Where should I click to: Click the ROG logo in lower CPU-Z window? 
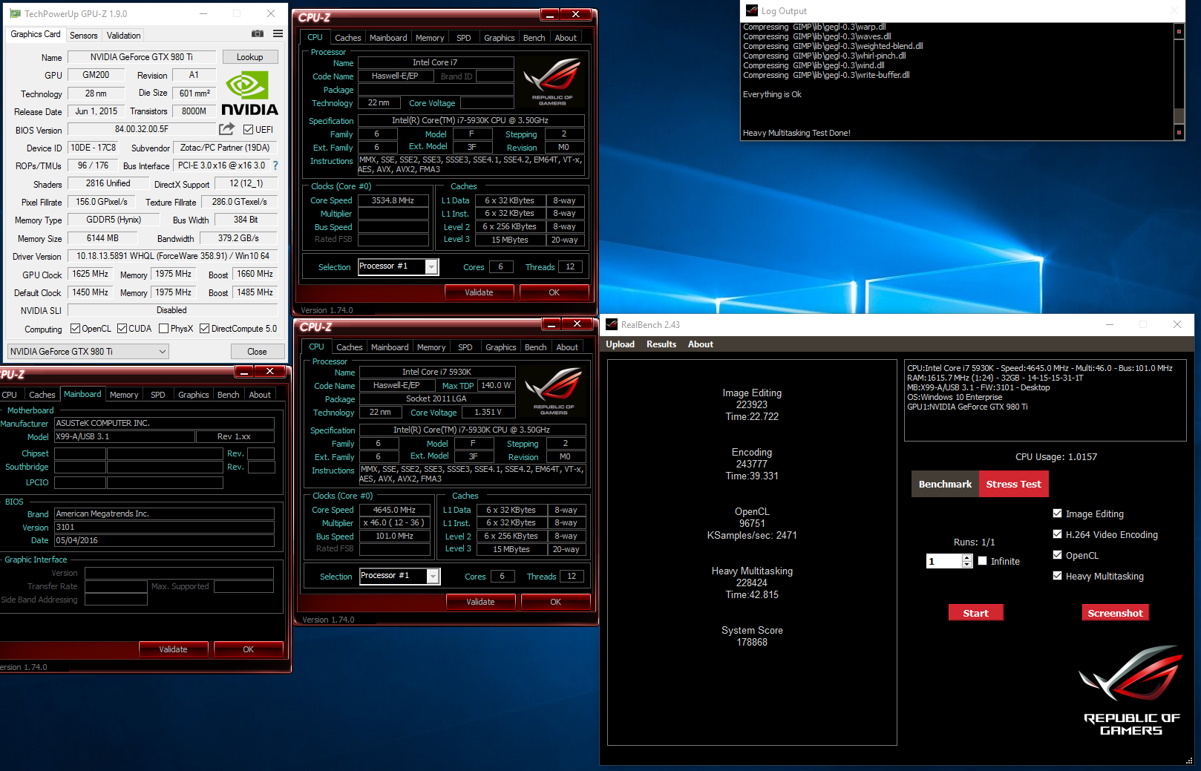[x=553, y=391]
